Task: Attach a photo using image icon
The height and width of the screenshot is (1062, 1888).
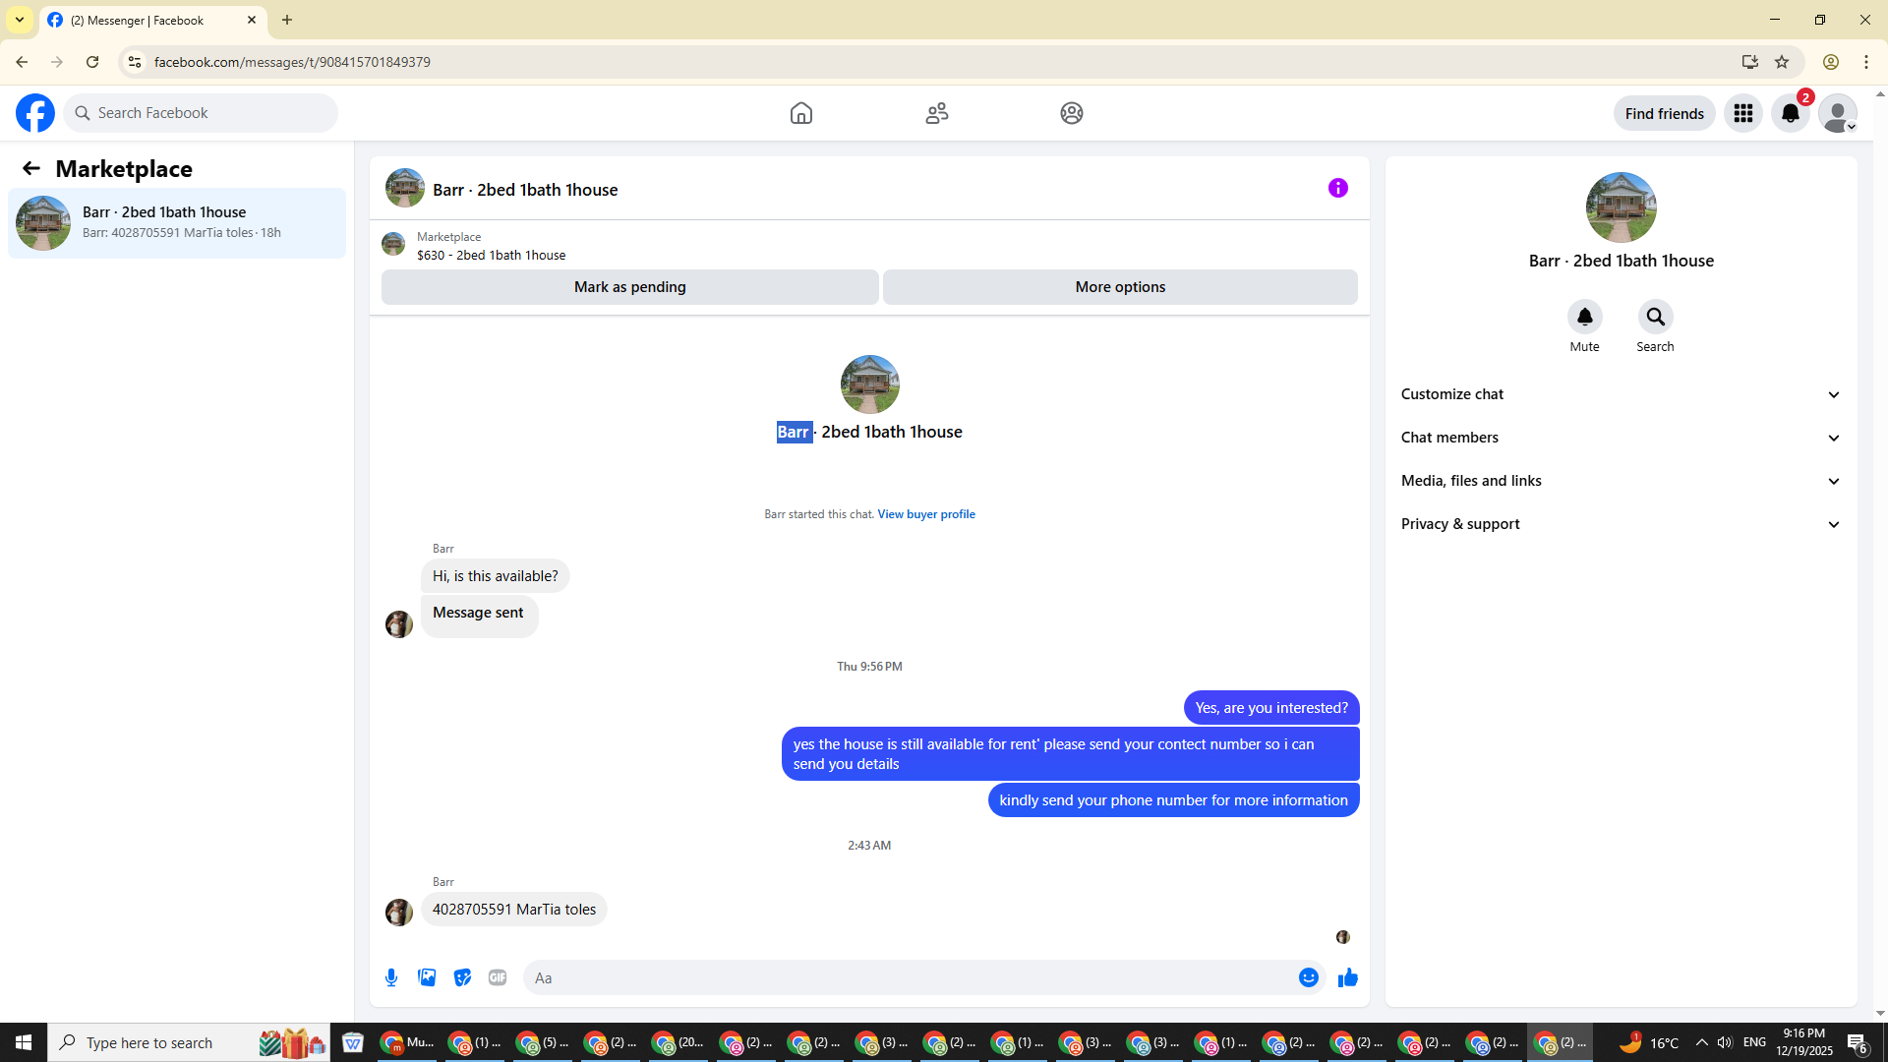Action: pos(427,977)
